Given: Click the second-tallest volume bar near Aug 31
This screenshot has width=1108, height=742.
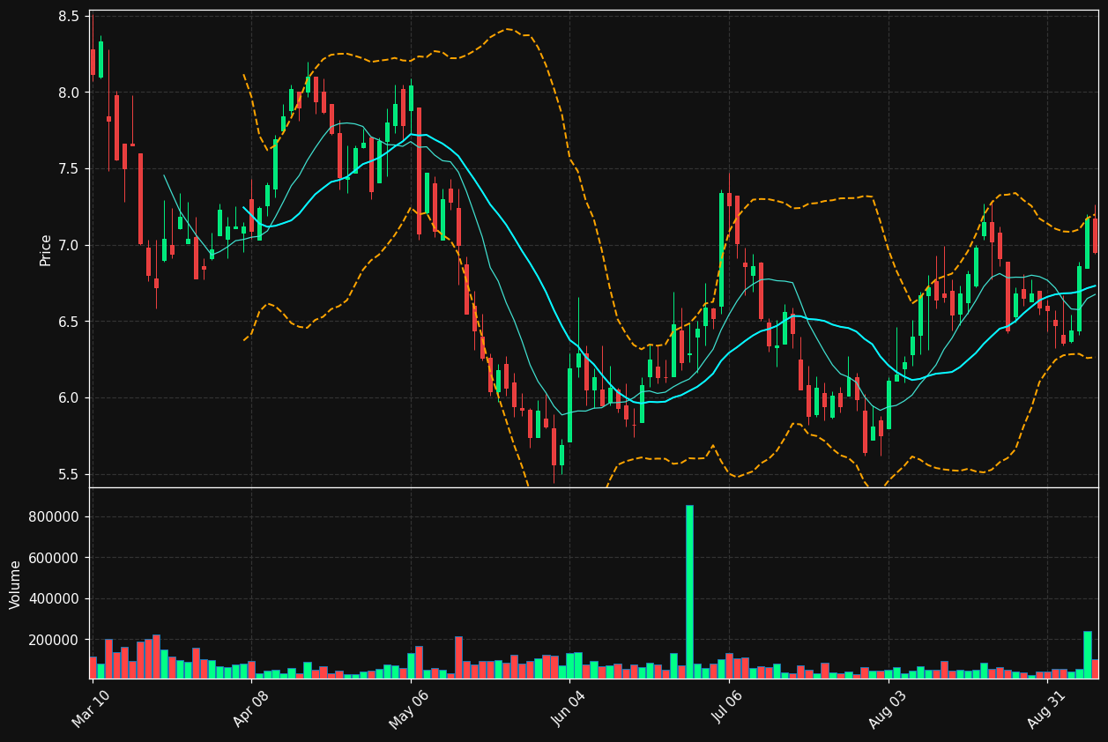Looking at the screenshot, I should click(1088, 655).
